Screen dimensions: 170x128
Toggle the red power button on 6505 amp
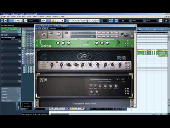pos(126,63)
